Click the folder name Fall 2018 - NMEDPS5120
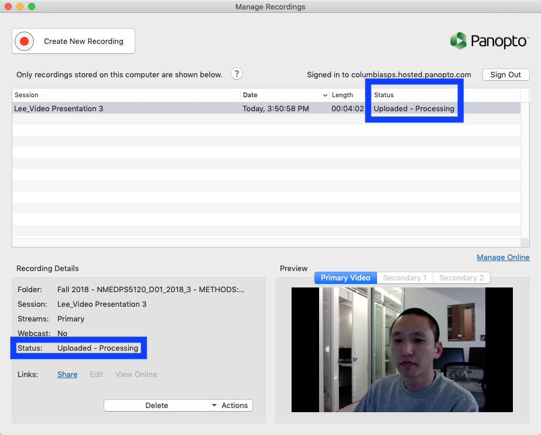The image size is (541, 435). click(151, 289)
